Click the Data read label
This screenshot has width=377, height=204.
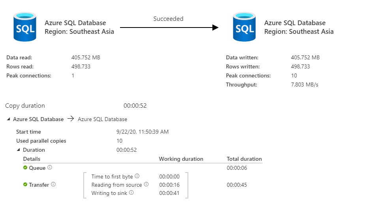(19, 57)
